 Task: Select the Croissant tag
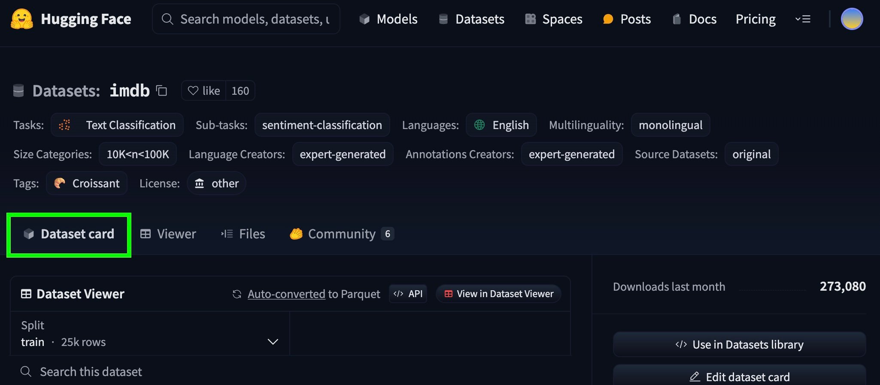point(87,183)
